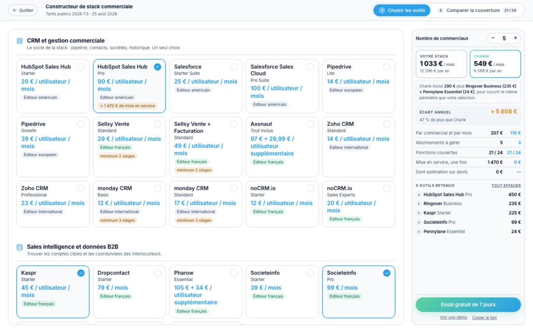
Task: Click the Par commercial et par mois row
Action: pos(468,133)
